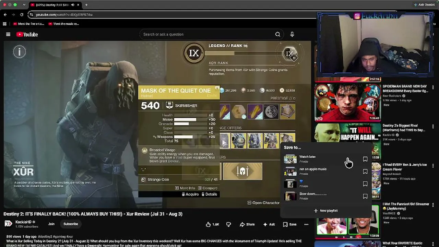The image size is (439, 247).
Task: Click the Ask sparkle button below the video
Action: 269,224
